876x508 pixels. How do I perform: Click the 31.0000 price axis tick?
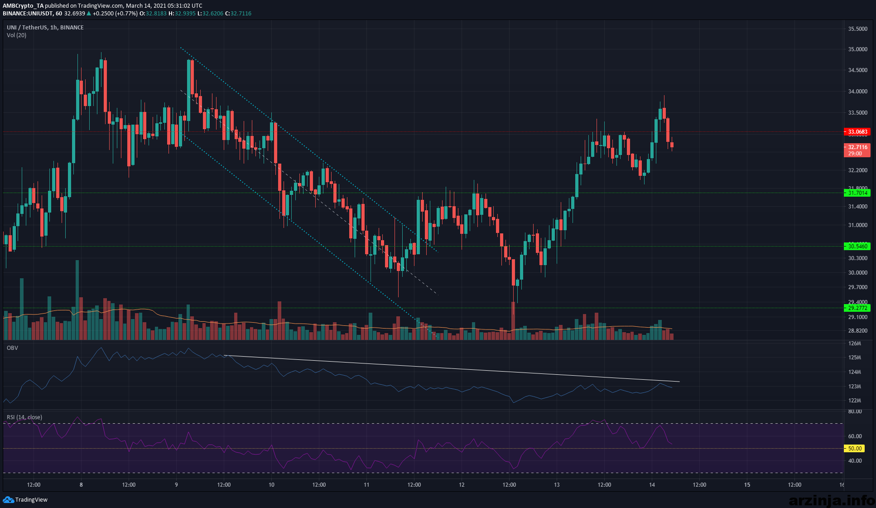click(x=857, y=225)
